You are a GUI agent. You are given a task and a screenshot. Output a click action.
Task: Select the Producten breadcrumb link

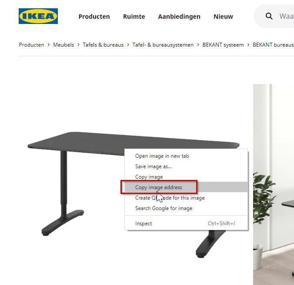click(x=31, y=45)
